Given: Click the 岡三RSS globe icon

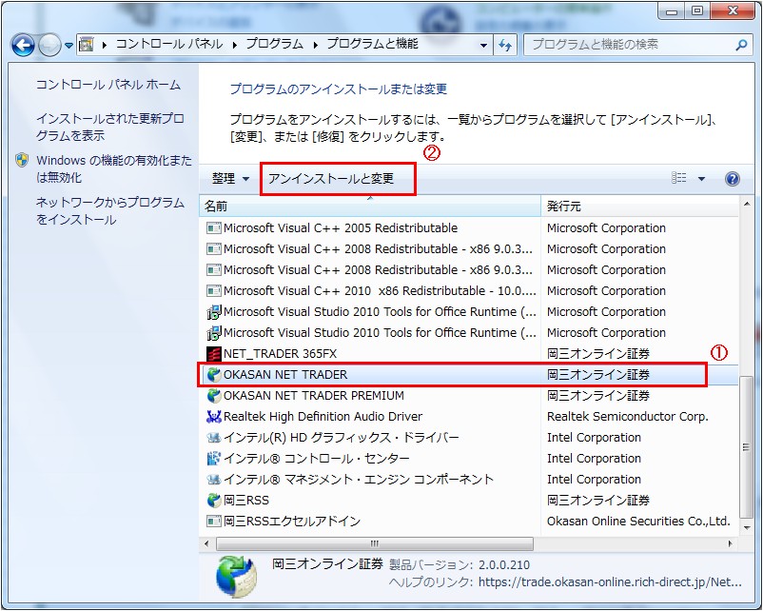Looking at the screenshot, I should point(213,500).
